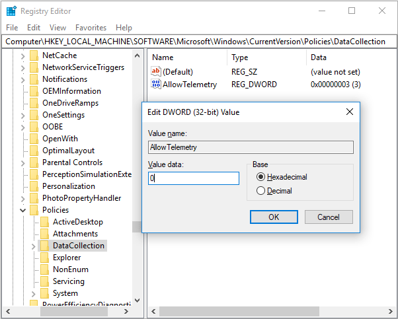Open the Edit menu
This screenshot has height=319, width=398.
pos(34,27)
